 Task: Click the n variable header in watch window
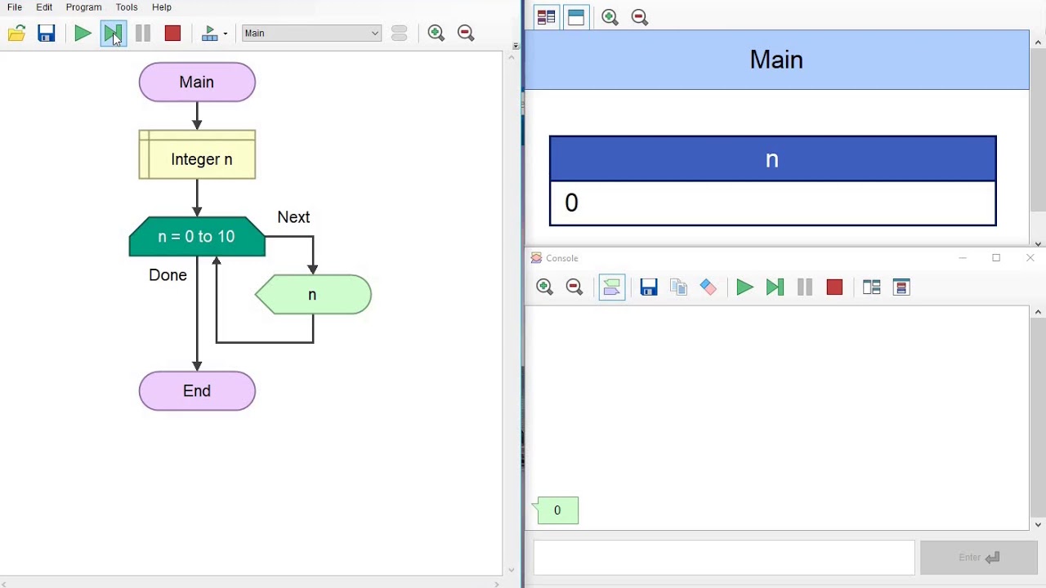pos(772,159)
